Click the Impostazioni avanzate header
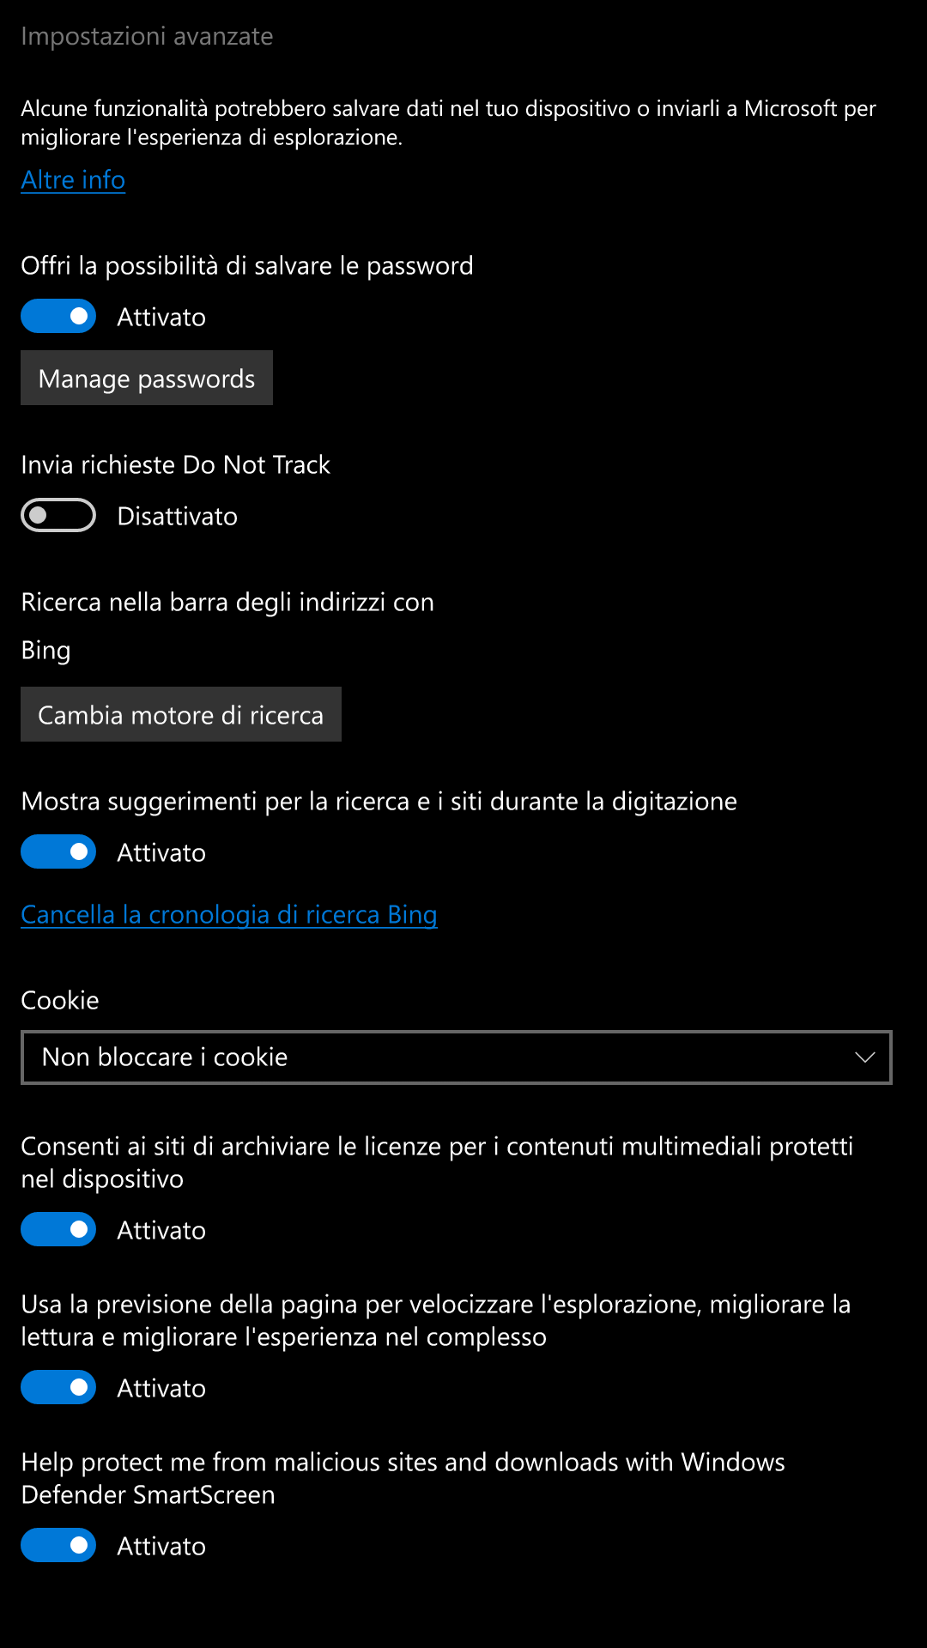927x1648 pixels. tap(147, 36)
